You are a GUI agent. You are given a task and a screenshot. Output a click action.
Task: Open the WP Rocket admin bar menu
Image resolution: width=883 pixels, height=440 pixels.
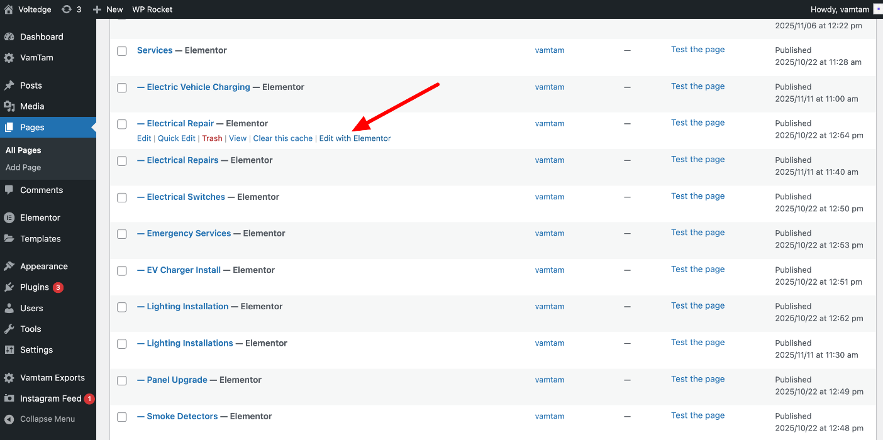pyautogui.click(x=152, y=9)
